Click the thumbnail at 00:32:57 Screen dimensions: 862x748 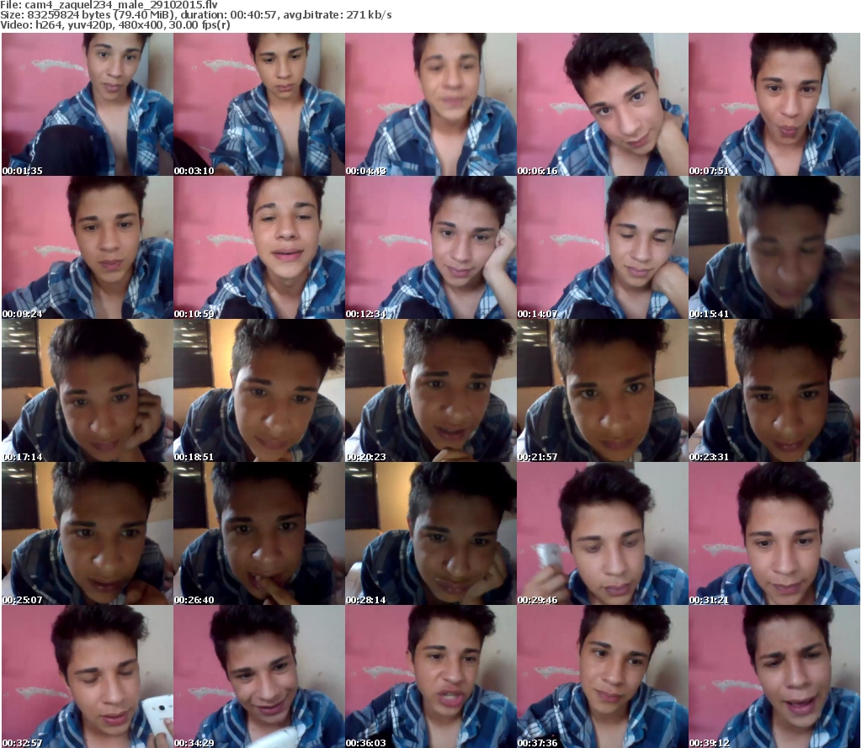[x=88, y=676]
